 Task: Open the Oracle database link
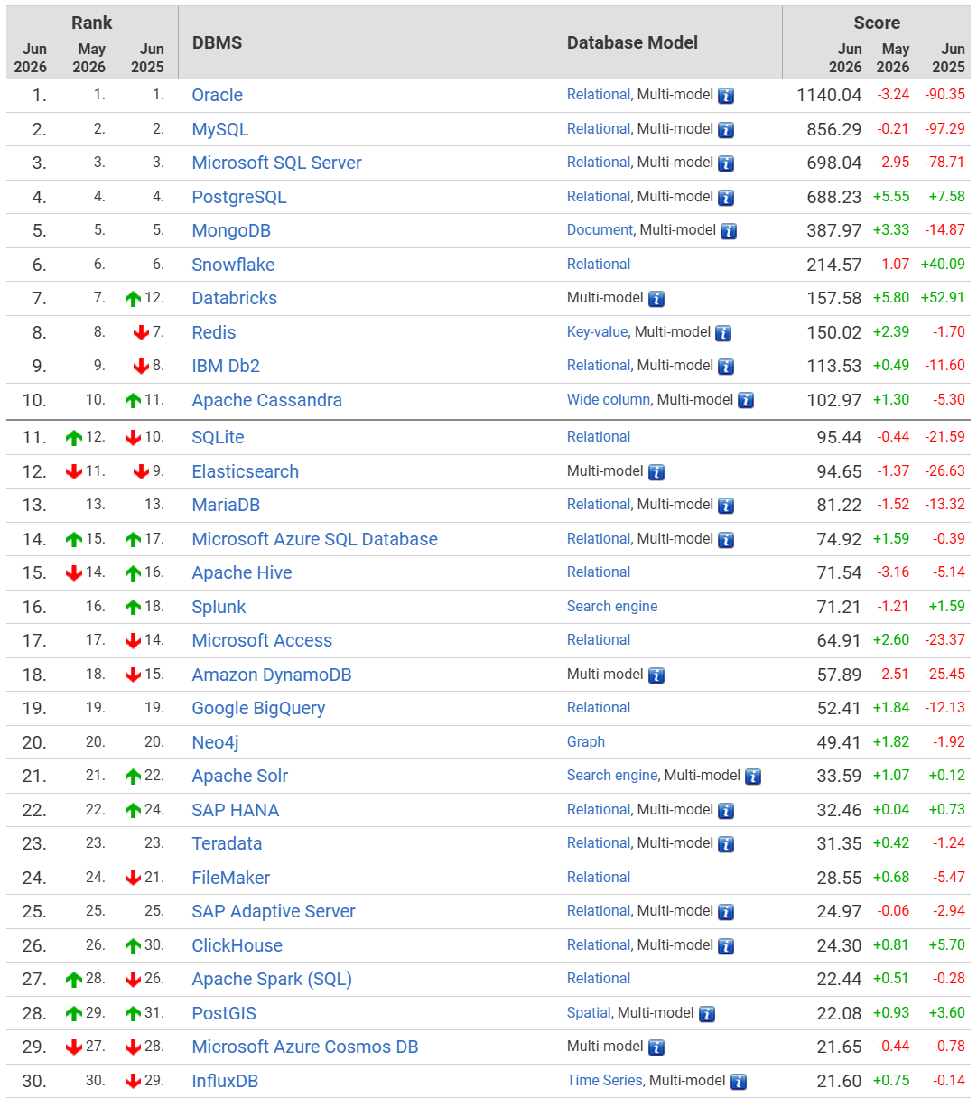point(218,95)
